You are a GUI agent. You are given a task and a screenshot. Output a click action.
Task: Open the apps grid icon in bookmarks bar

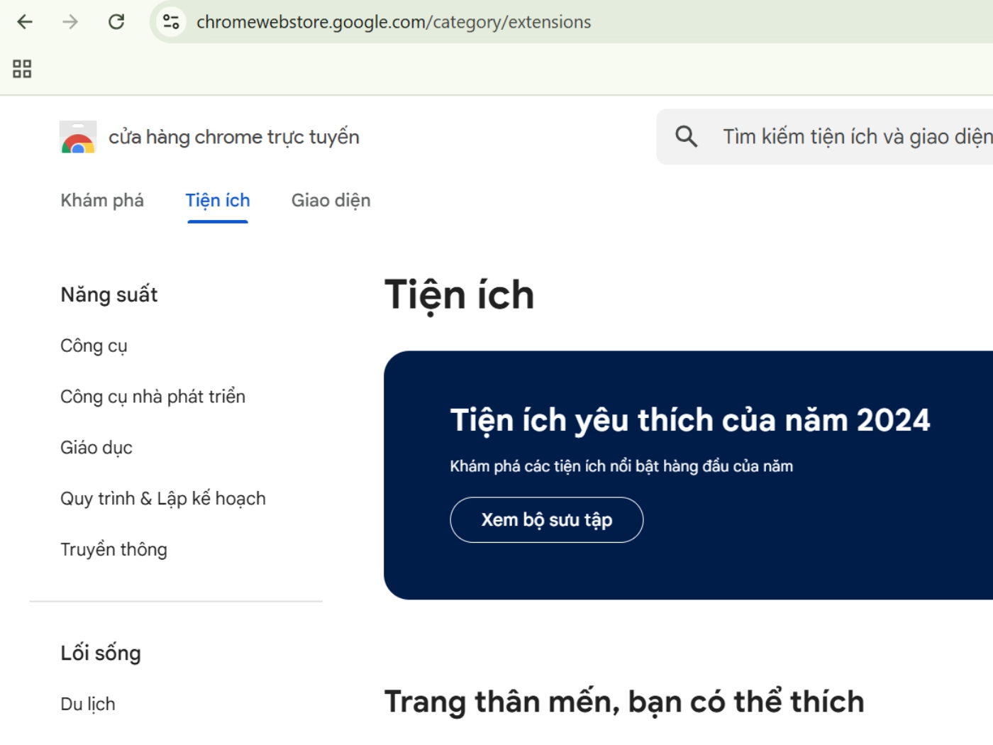point(22,69)
